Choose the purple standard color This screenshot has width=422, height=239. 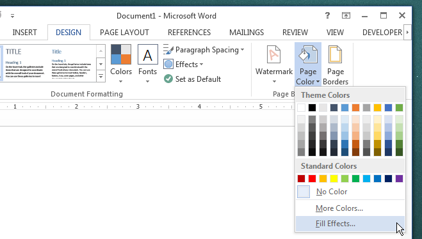point(399,178)
